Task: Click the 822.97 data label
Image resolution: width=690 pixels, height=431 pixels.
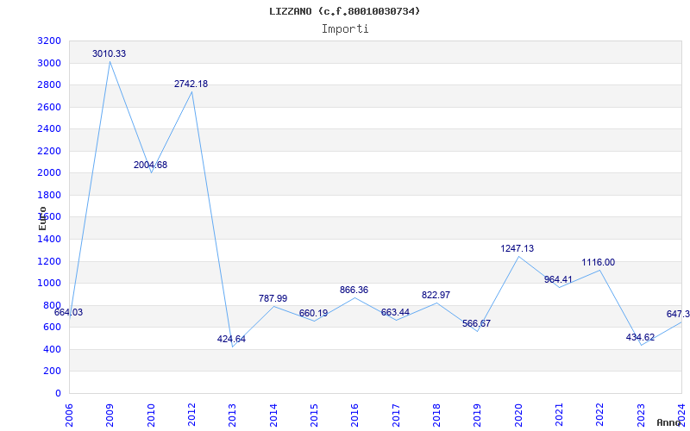Action: pos(436,295)
